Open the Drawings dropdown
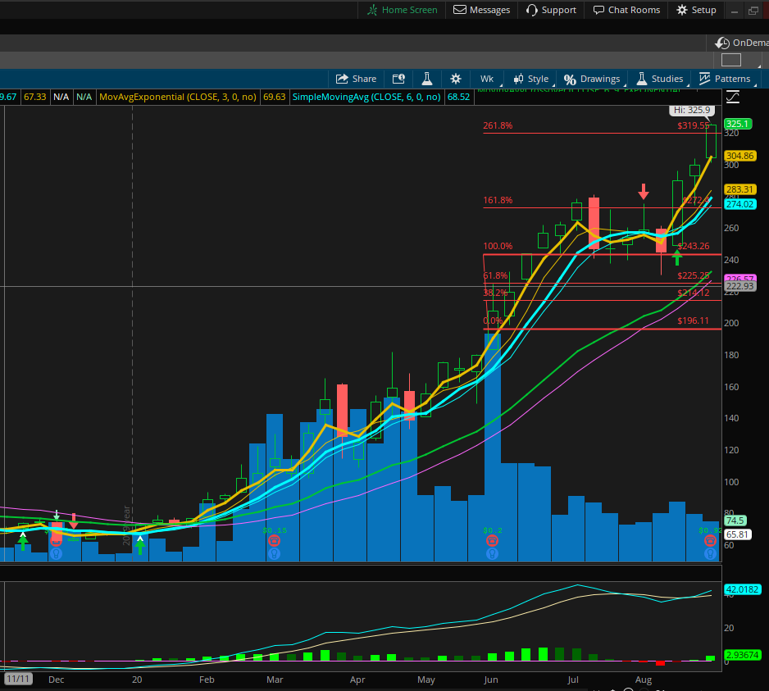This screenshot has width=769, height=691. coord(592,79)
